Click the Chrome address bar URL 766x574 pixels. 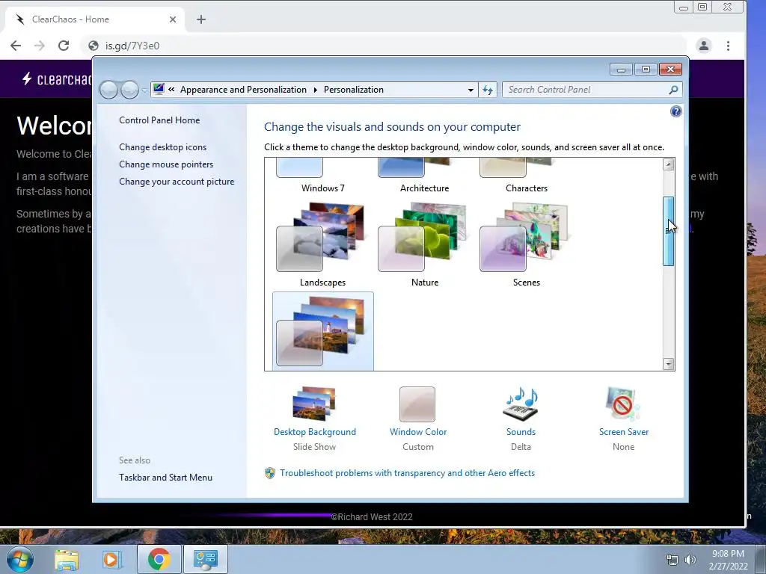pyautogui.click(x=132, y=46)
